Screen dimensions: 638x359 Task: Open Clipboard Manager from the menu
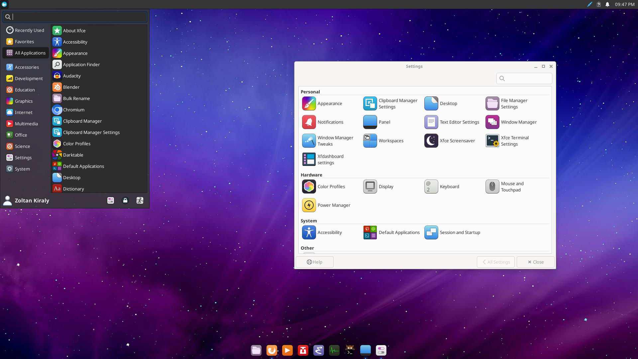coord(99,121)
